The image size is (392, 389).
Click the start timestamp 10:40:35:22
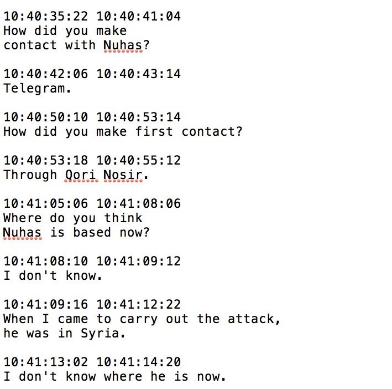[45, 16]
